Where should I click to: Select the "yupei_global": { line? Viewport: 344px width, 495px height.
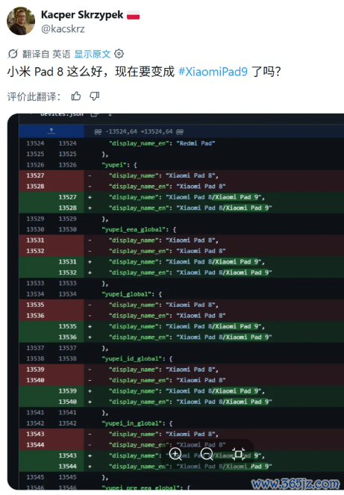pyautogui.click(x=131, y=294)
